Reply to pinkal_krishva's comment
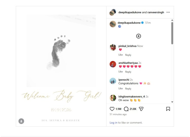The height and width of the screenshot is (137, 190). point(128,55)
